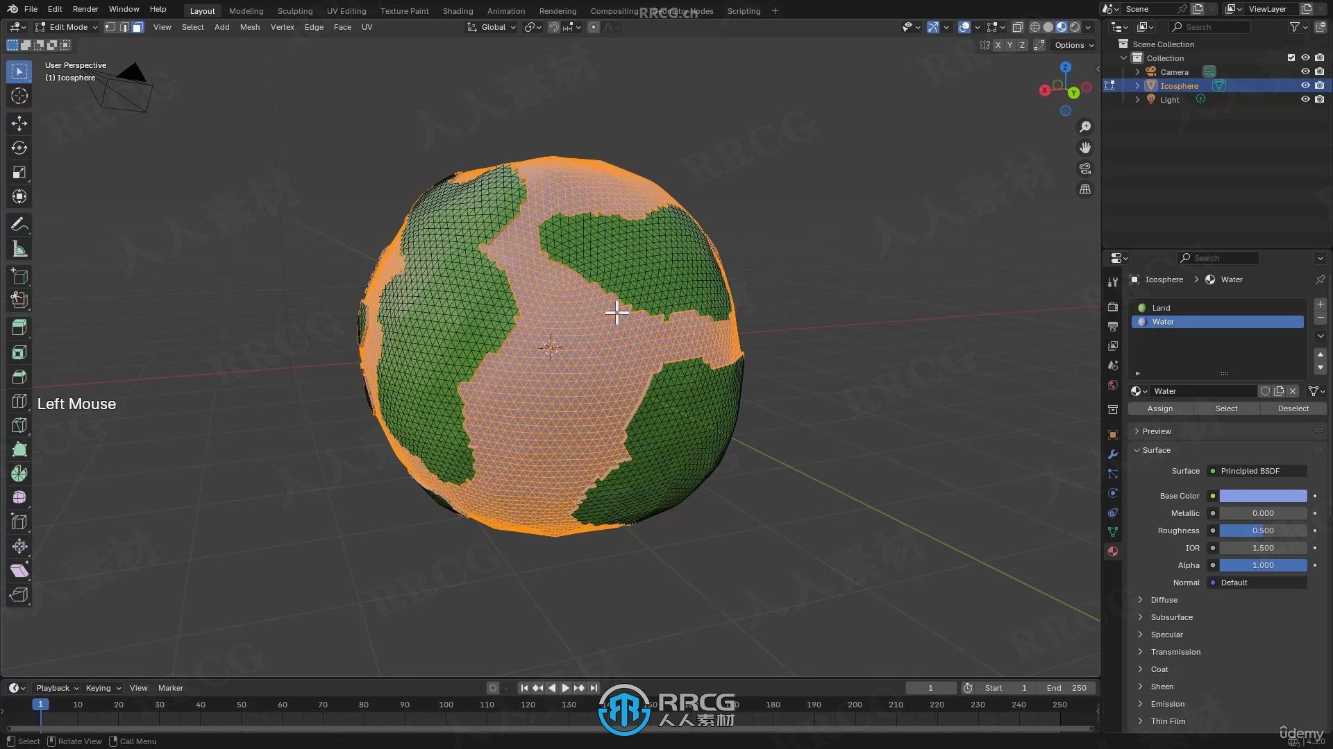The width and height of the screenshot is (1333, 749).
Task: Hide Icosphere in viewport via eye icon
Action: pos(1305,86)
